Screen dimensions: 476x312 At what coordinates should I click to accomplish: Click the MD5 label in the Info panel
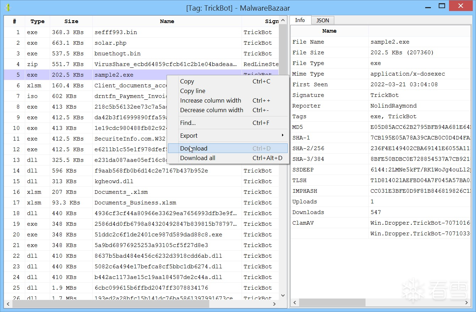298,127
